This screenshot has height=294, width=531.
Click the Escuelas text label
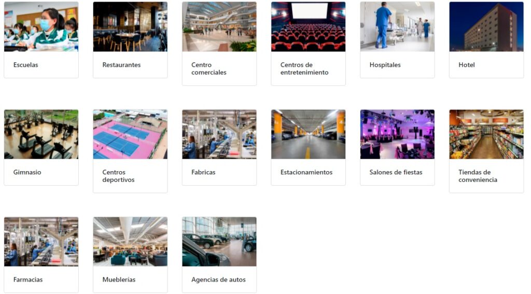coord(25,65)
